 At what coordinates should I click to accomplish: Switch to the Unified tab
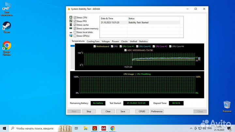pyautogui.click(x=133, y=41)
